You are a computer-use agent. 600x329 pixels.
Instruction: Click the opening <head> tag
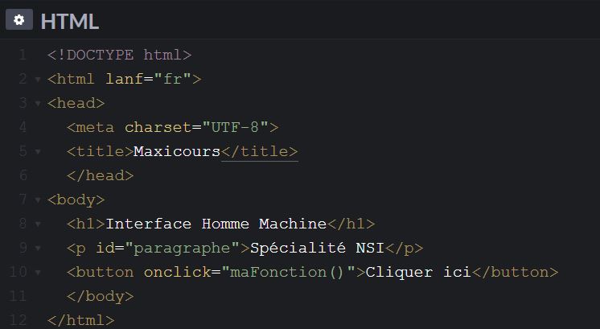click(76, 103)
